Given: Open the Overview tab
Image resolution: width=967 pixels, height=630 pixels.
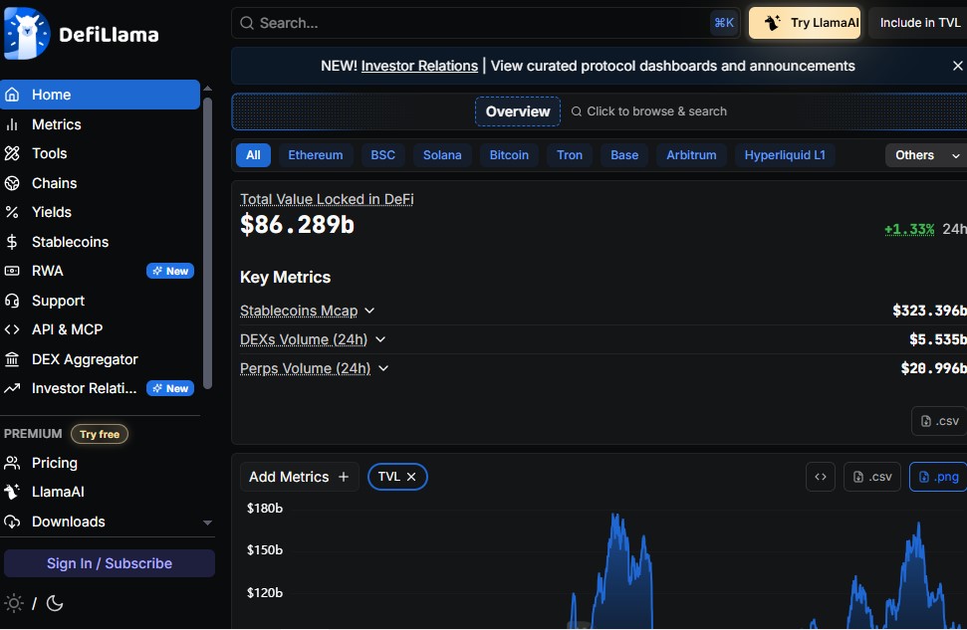Looking at the screenshot, I should coord(518,111).
